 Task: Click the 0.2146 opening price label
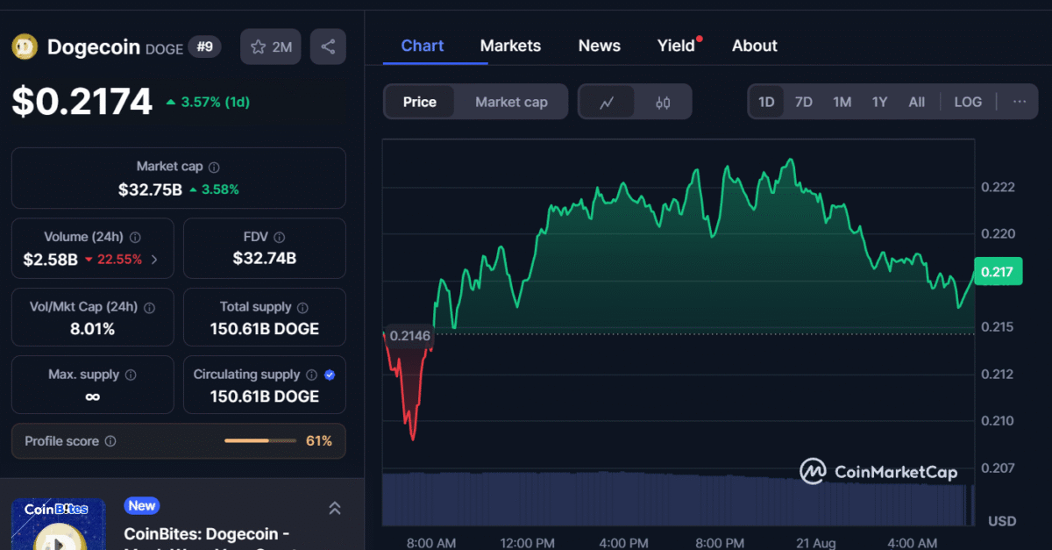click(411, 336)
